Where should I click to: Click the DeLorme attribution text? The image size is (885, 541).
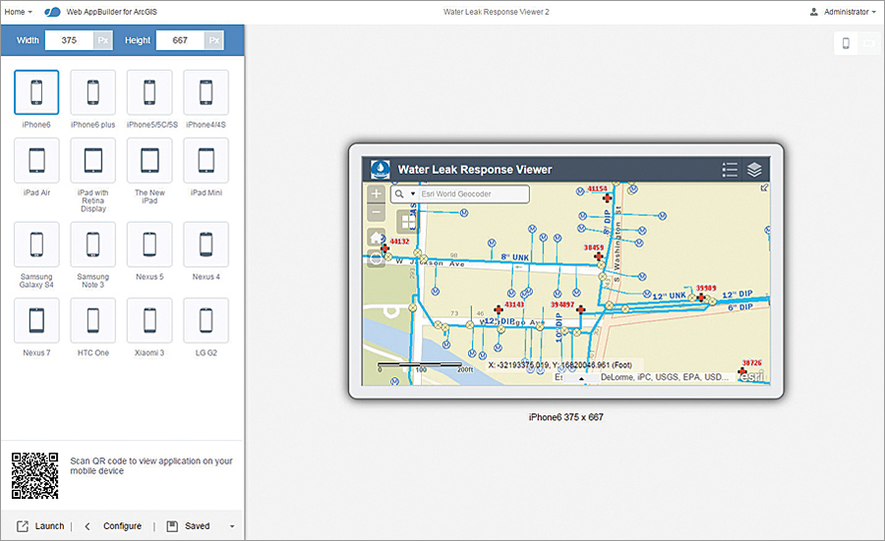tap(664, 377)
